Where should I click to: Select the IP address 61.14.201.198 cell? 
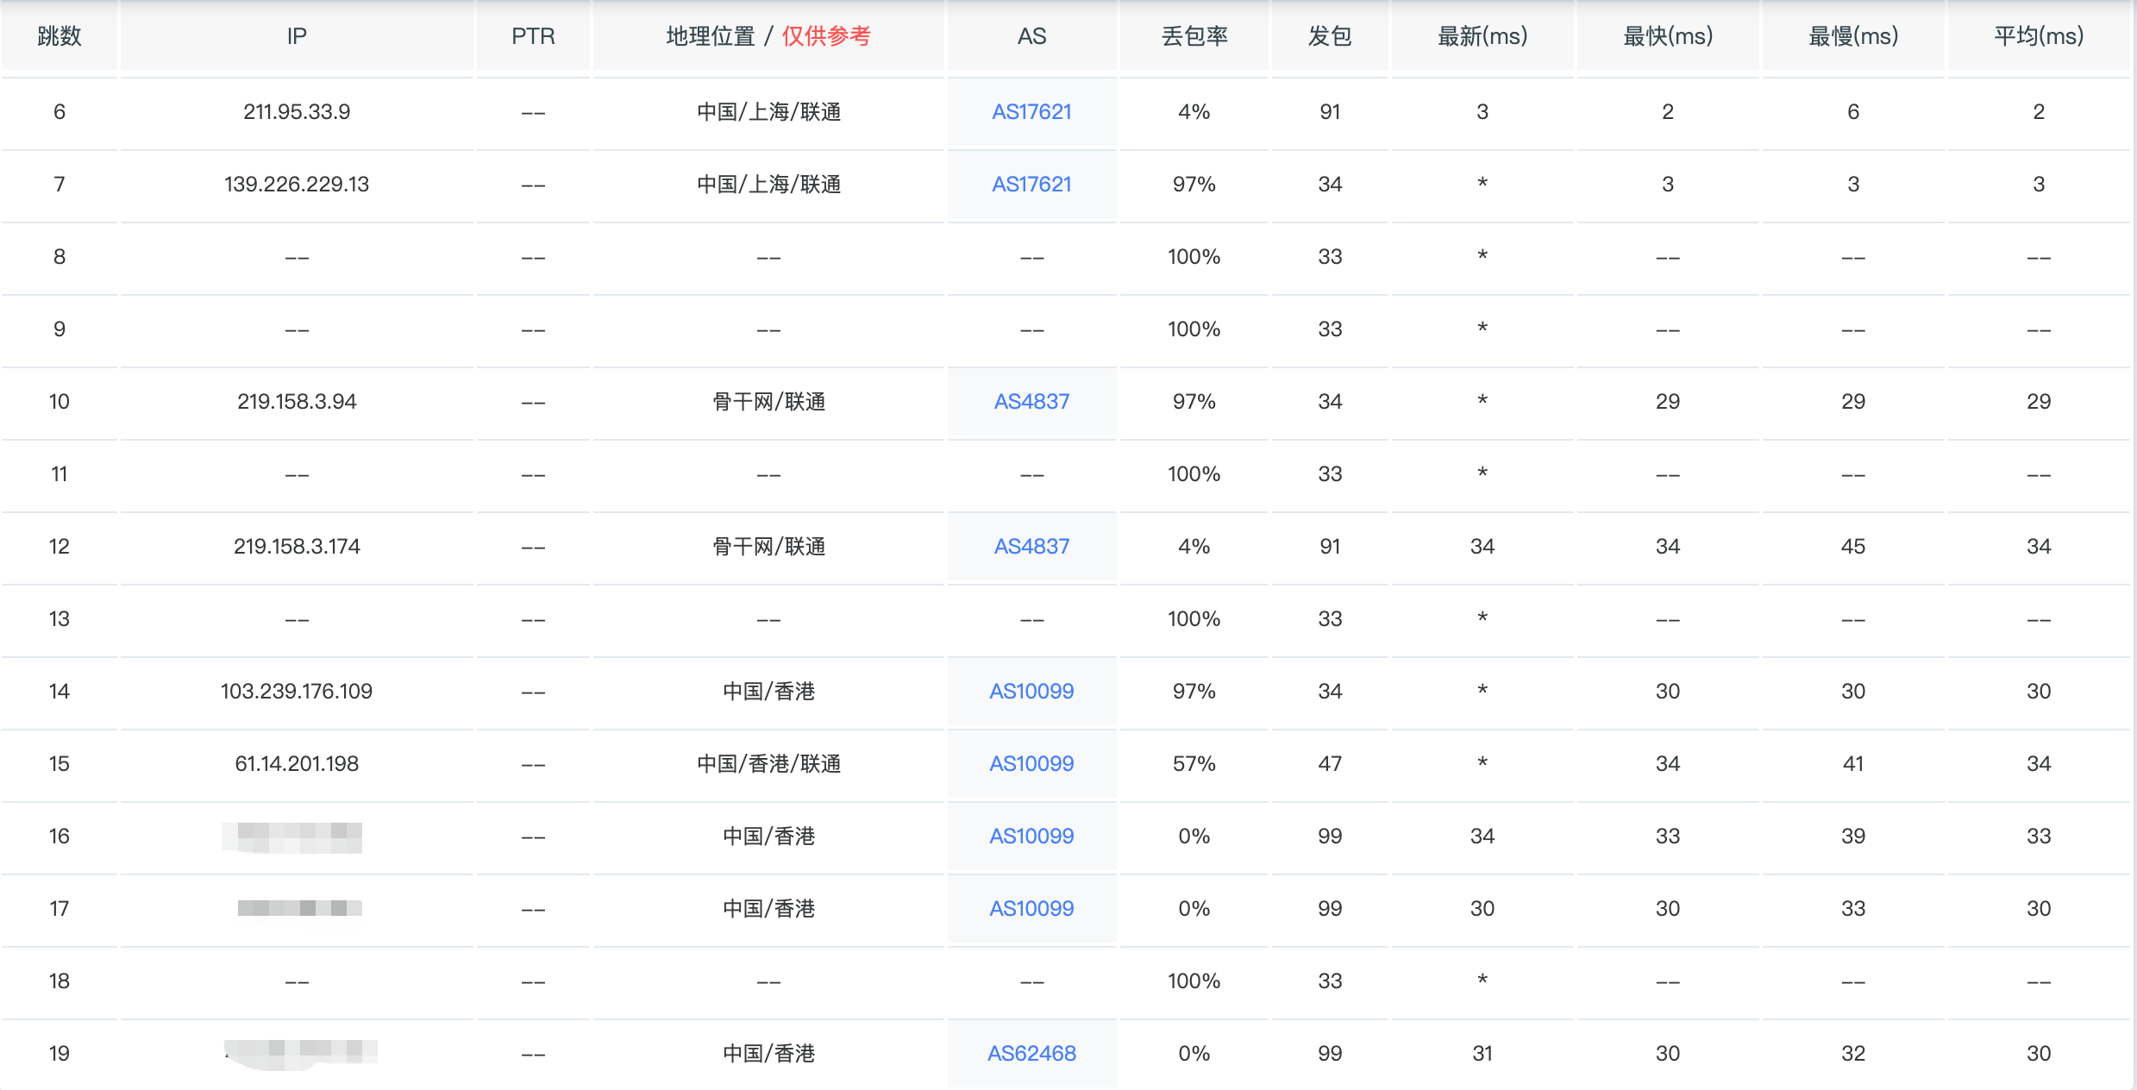(x=297, y=764)
